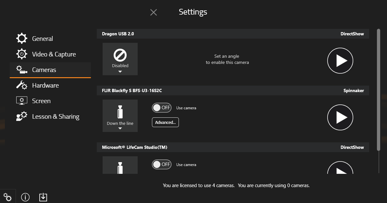Preview the FLIR Blackfly S camera

pos(340,117)
